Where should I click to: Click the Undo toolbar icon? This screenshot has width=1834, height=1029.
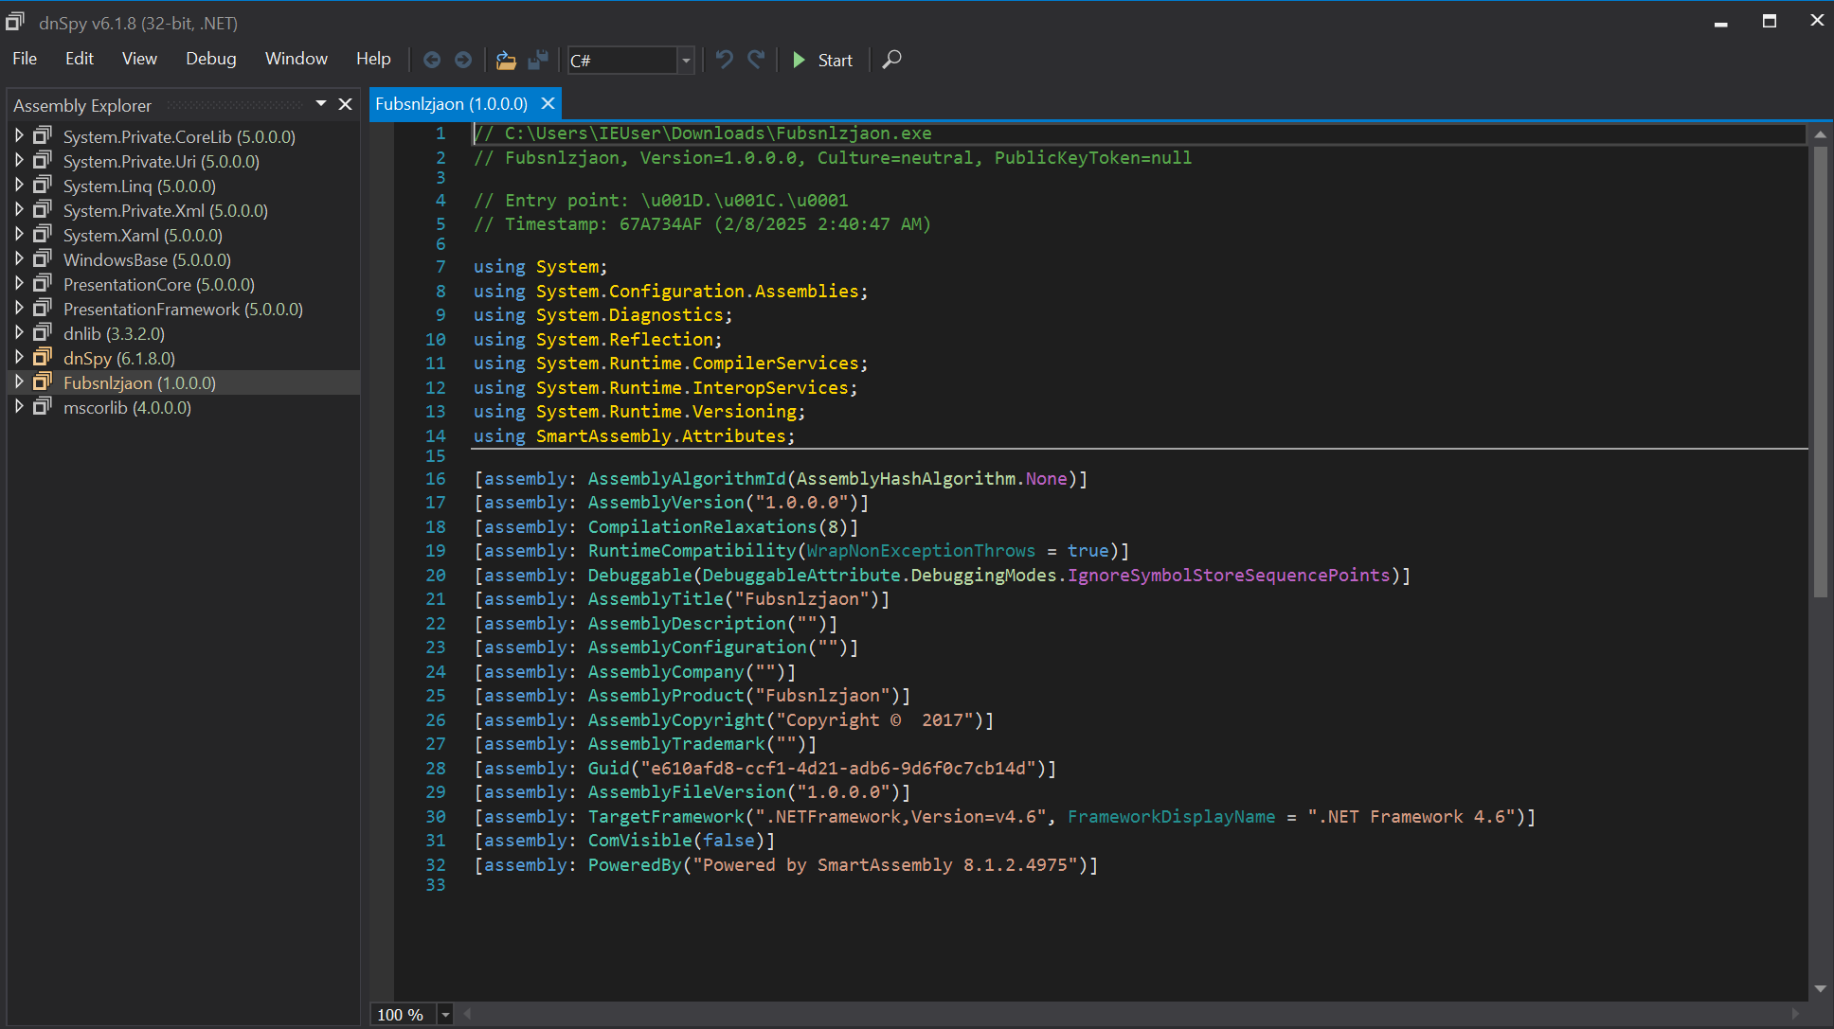(725, 60)
